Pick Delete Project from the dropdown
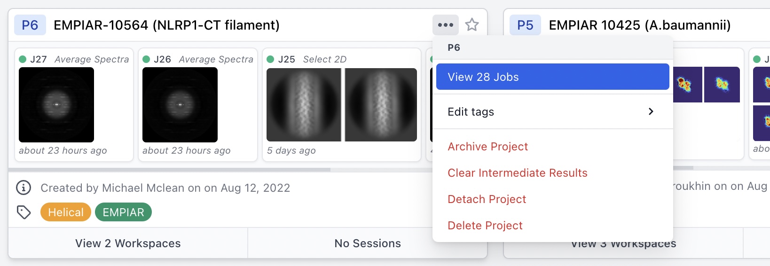This screenshot has width=770, height=266. [x=485, y=226]
